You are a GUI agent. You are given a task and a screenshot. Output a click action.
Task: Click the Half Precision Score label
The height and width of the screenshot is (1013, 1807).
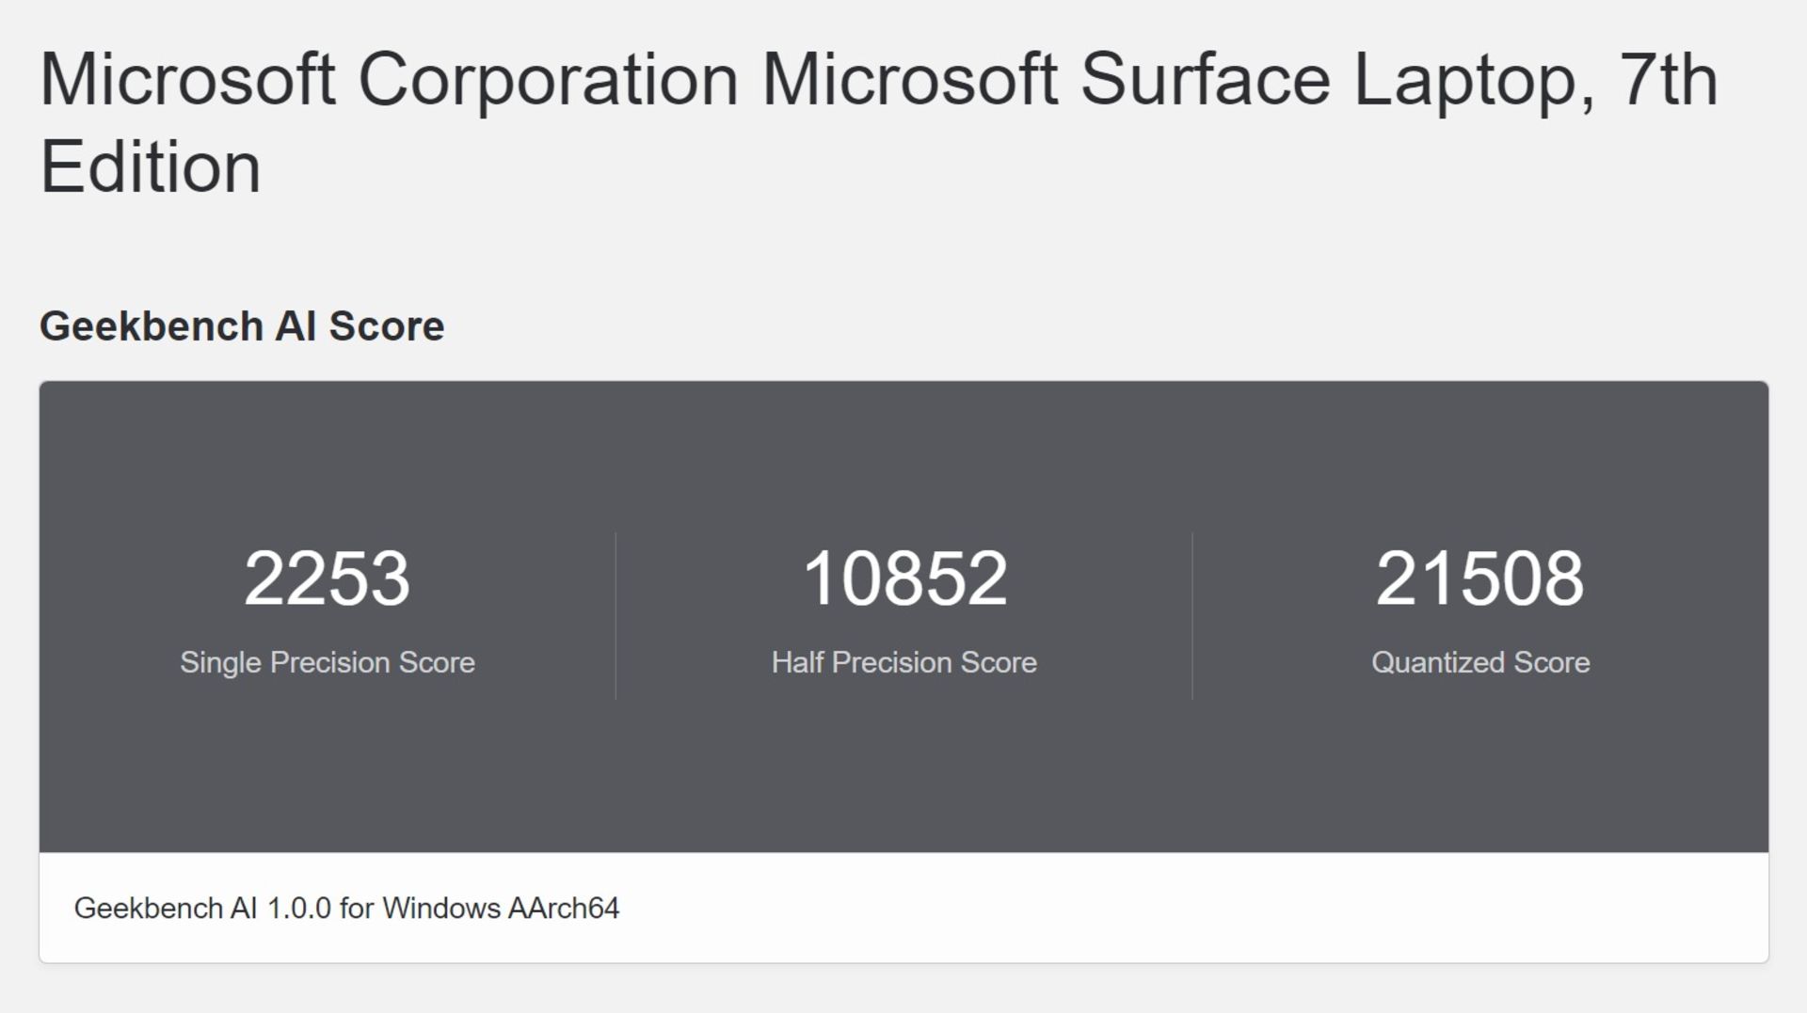coord(904,662)
